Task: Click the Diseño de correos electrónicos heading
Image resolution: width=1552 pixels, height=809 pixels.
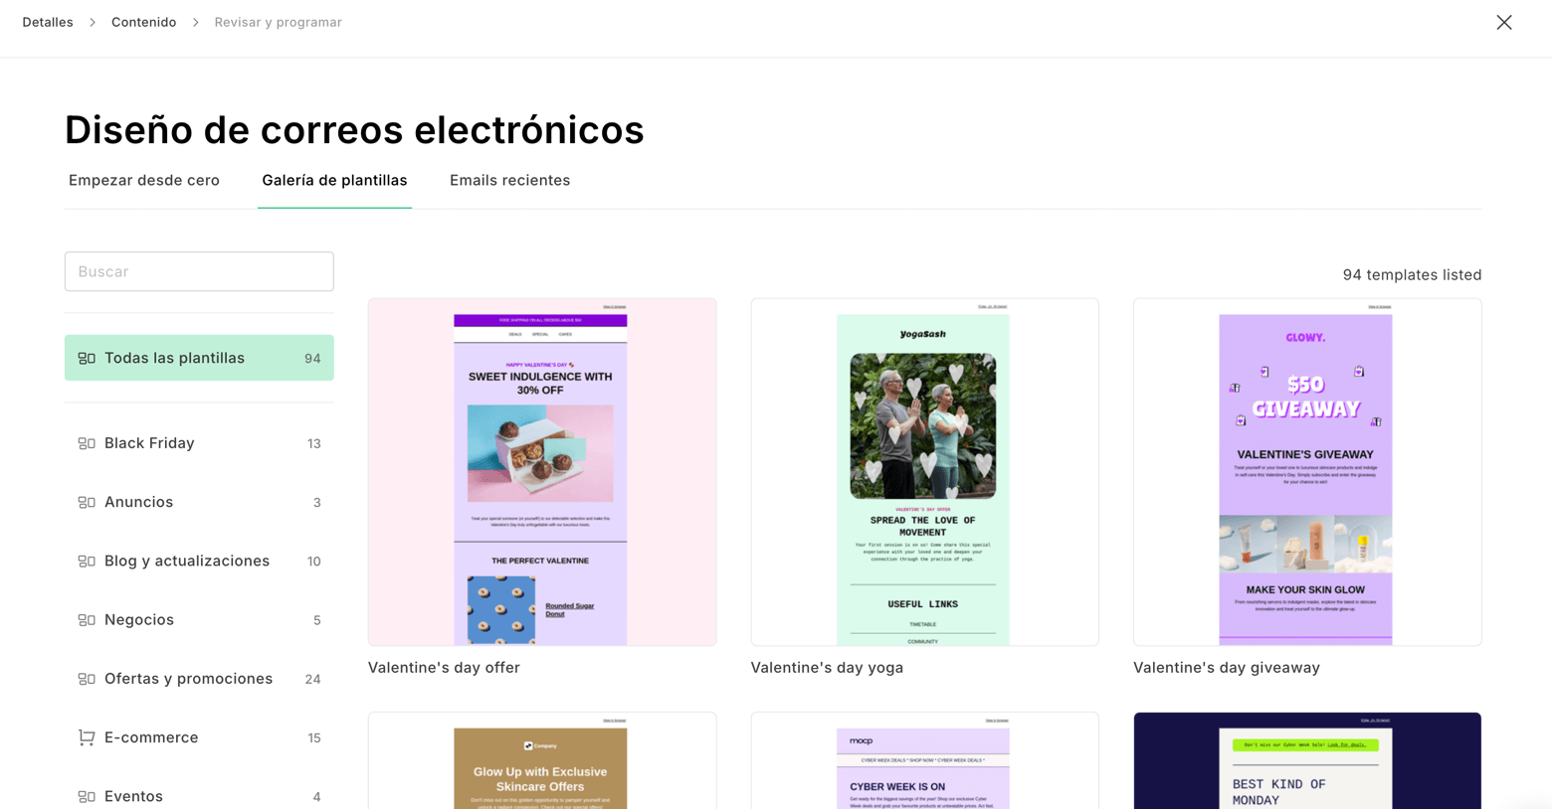Action: pos(354,130)
